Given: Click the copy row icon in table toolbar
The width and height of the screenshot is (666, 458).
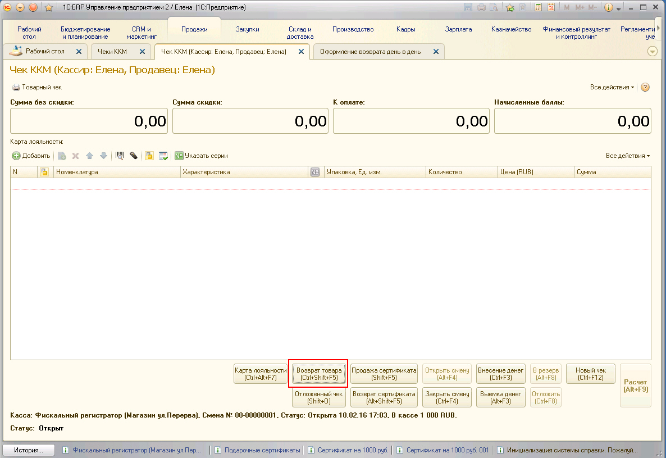Looking at the screenshot, I should [62, 156].
